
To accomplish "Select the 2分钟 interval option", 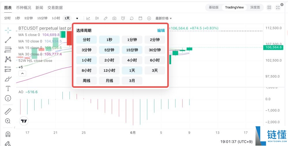I will tap(155, 40).
